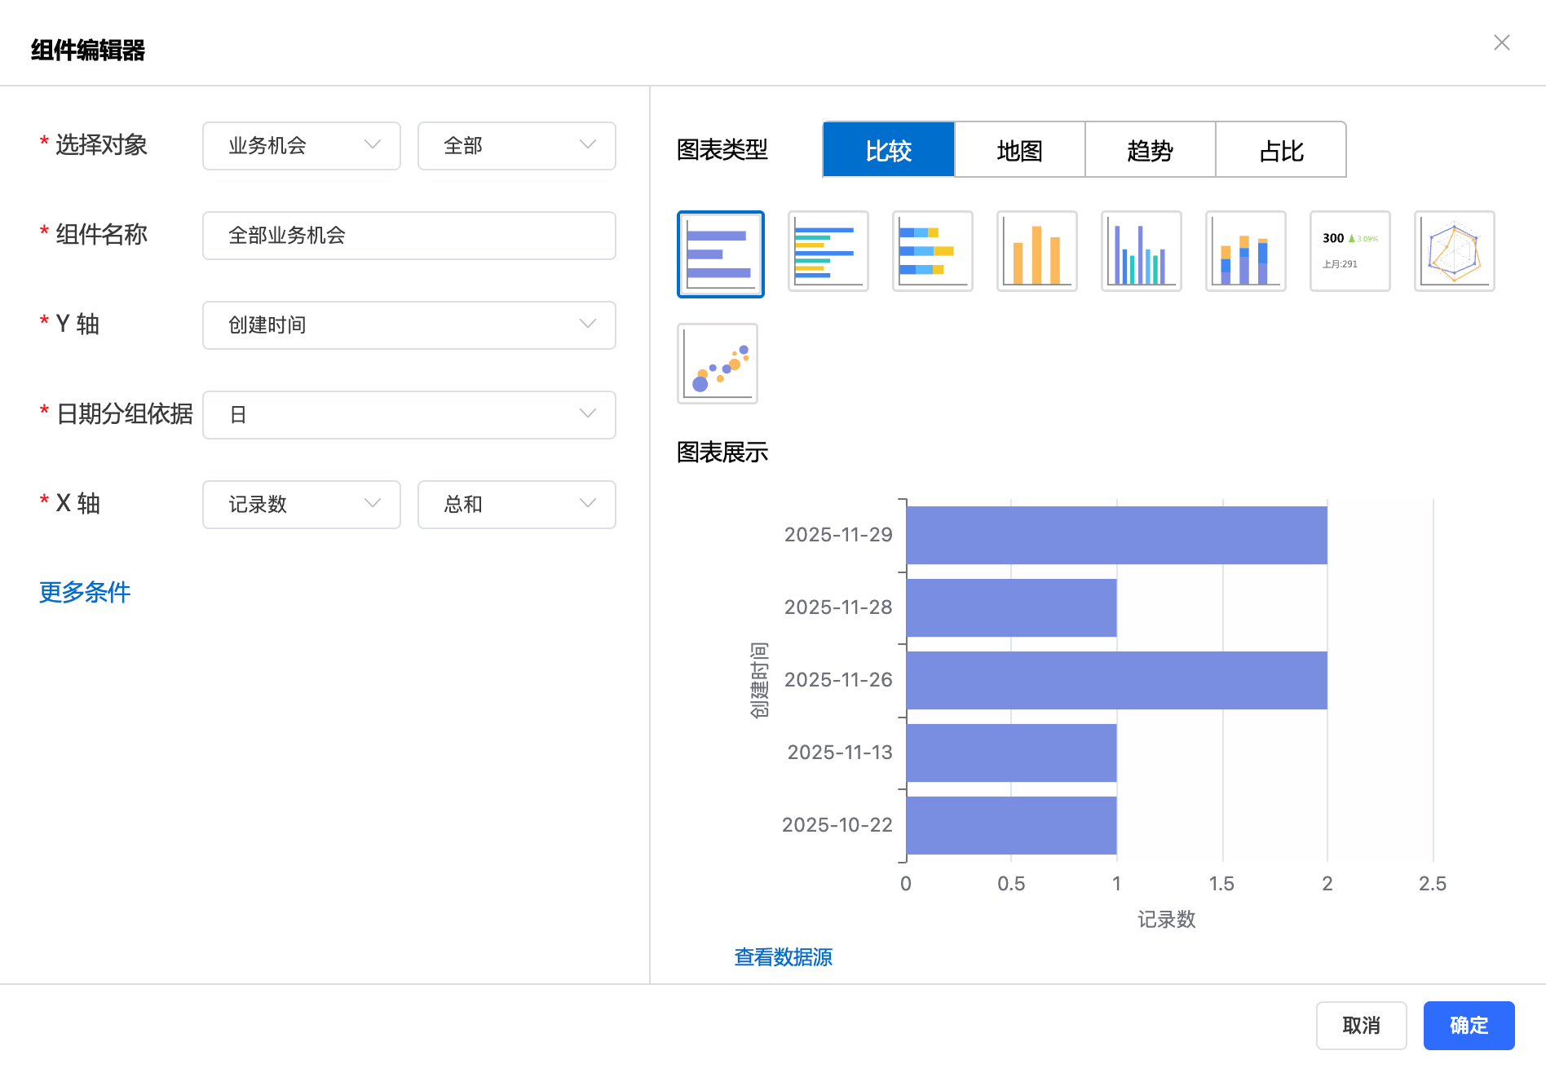This screenshot has width=1546, height=1073.
Task: Select the orange vertical column chart icon
Action: point(1036,252)
